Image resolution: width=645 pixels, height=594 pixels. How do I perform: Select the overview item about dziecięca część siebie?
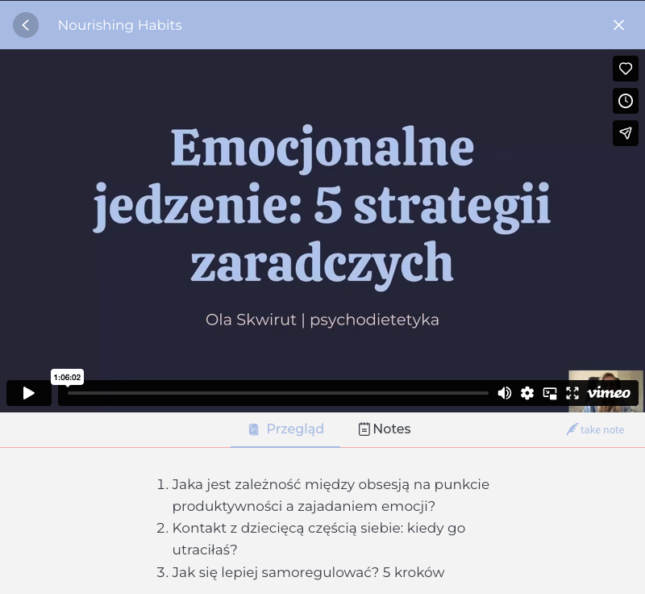pyautogui.click(x=318, y=539)
